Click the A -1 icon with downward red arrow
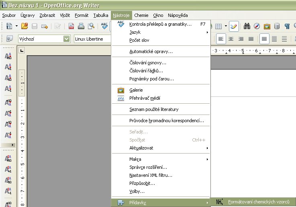296x207 pixels. pyautogui.click(x=8, y=135)
